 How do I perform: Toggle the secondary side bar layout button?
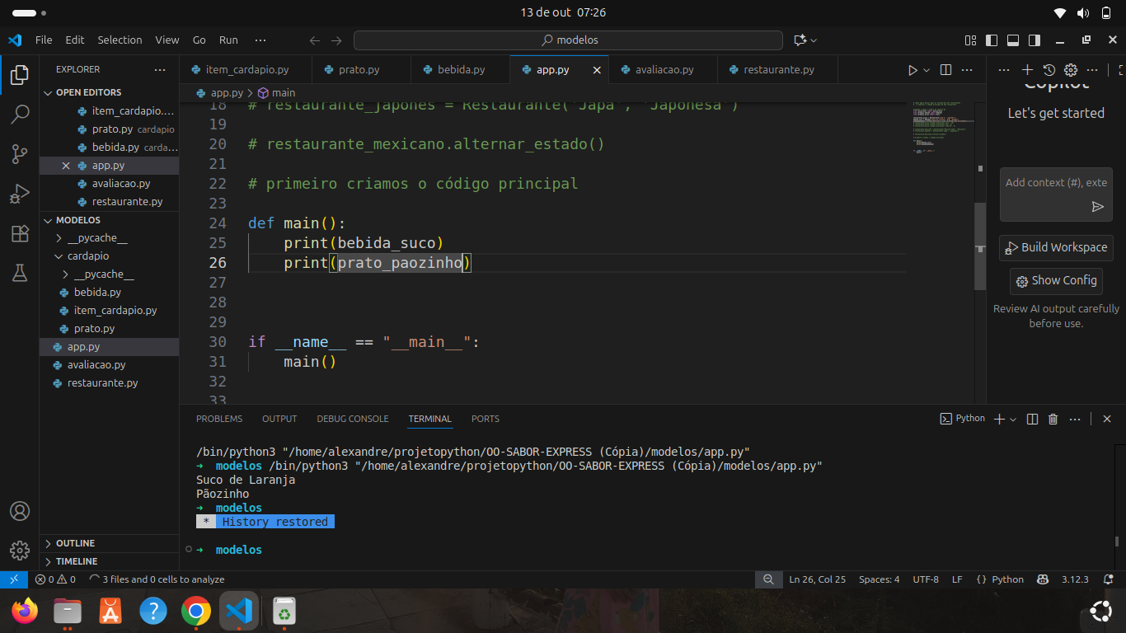pyautogui.click(x=1035, y=40)
